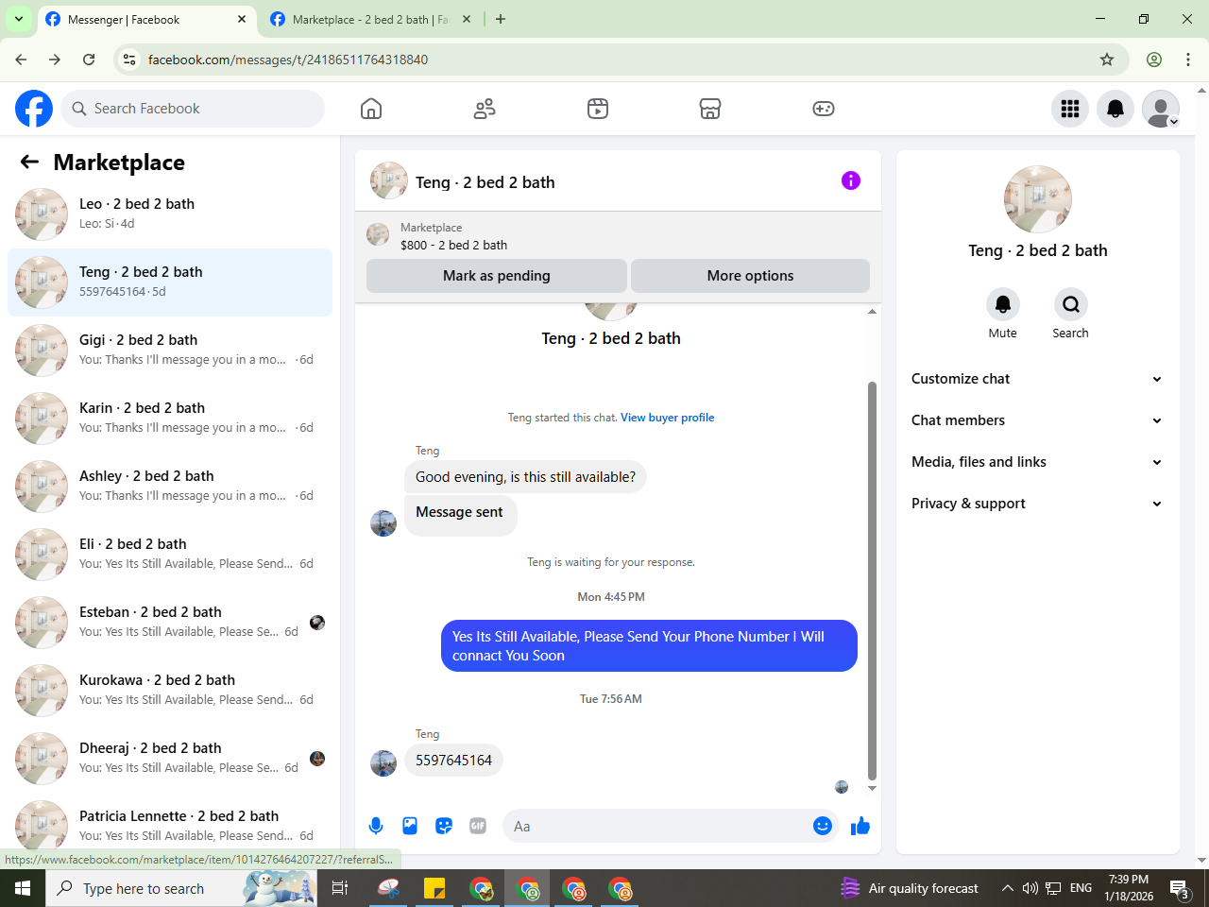Go to the Home feed icon
The height and width of the screenshot is (907, 1209).
(x=371, y=109)
